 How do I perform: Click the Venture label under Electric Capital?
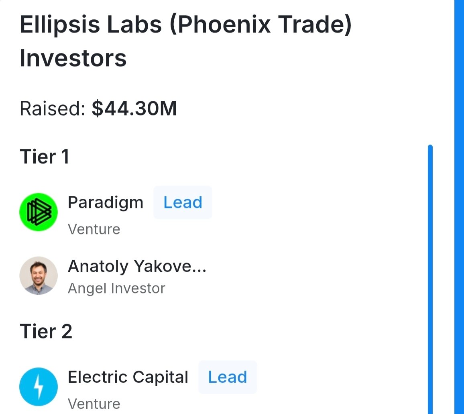94,404
